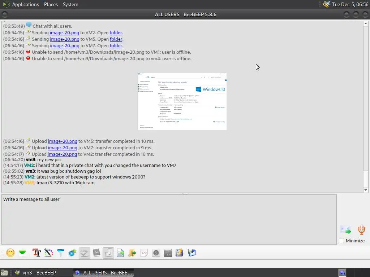
Task: Open the emoticons smiley picker
Action: 10,253
